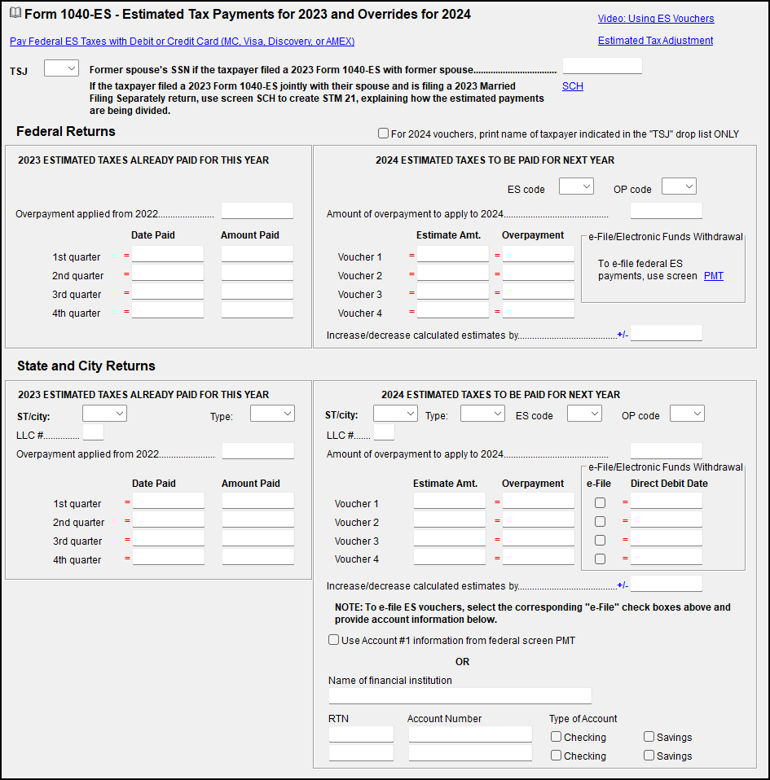
Task: Click state 1st quarter Date Paid field
Action: point(169,501)
